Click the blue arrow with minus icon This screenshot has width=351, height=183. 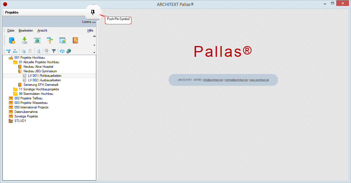coord(15,51)
